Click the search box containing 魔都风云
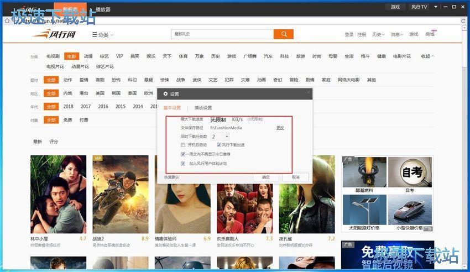 (x=222, y=34)
